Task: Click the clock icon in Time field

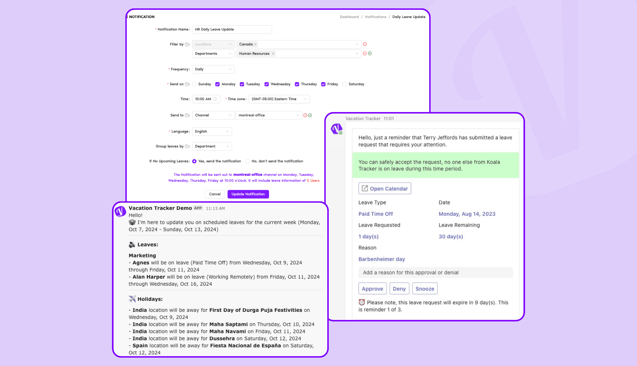Action: tap(215, 99)
